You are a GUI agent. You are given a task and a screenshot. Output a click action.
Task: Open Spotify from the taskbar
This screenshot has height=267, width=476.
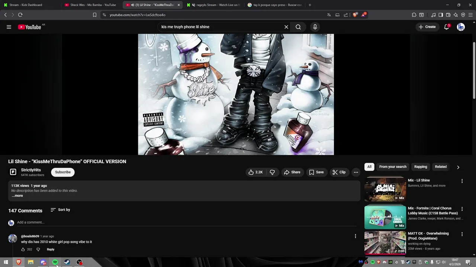pos(55,262)
